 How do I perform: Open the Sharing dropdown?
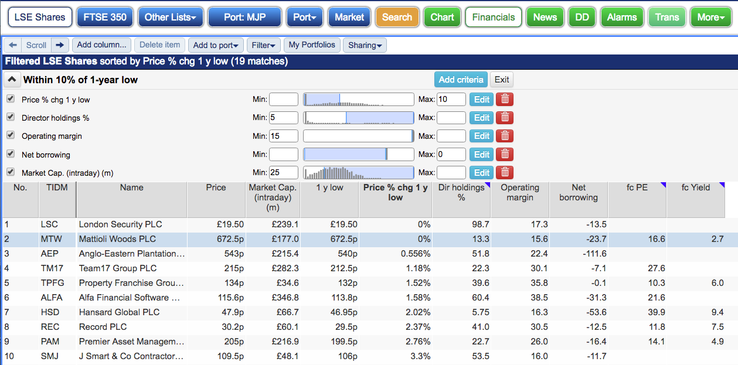coord(365,45)
